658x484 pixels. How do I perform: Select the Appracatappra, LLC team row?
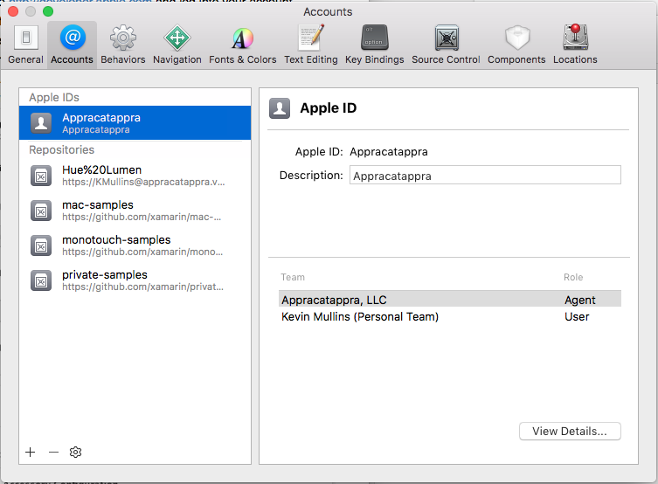pos(450,299)
